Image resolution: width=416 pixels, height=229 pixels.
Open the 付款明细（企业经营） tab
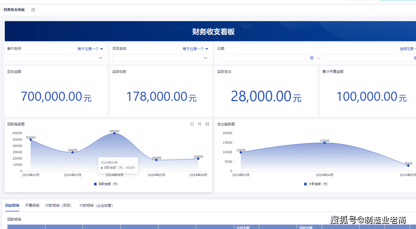coord(96,205)
